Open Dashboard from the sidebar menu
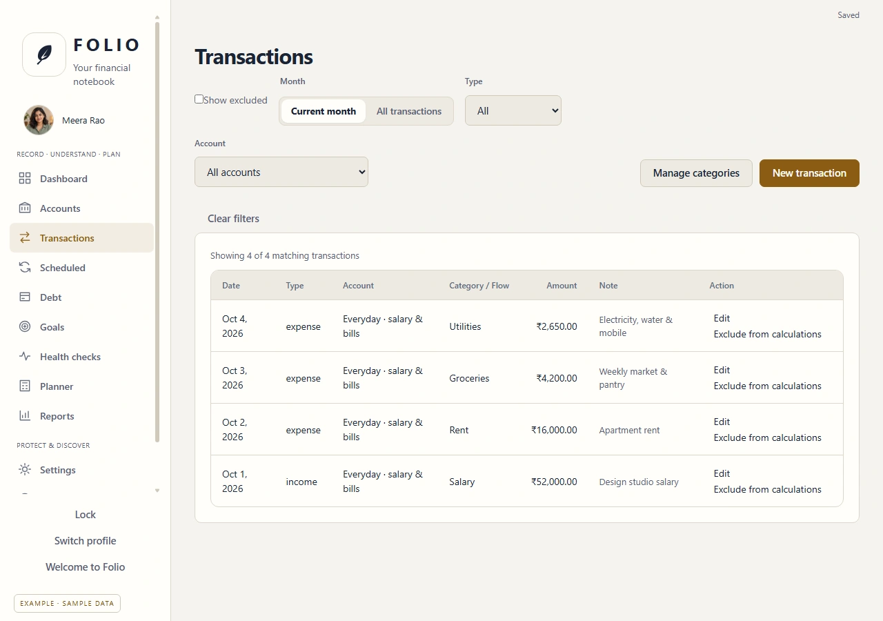Image resolution: width=883 pixels, height=621 pixels. 81,179
